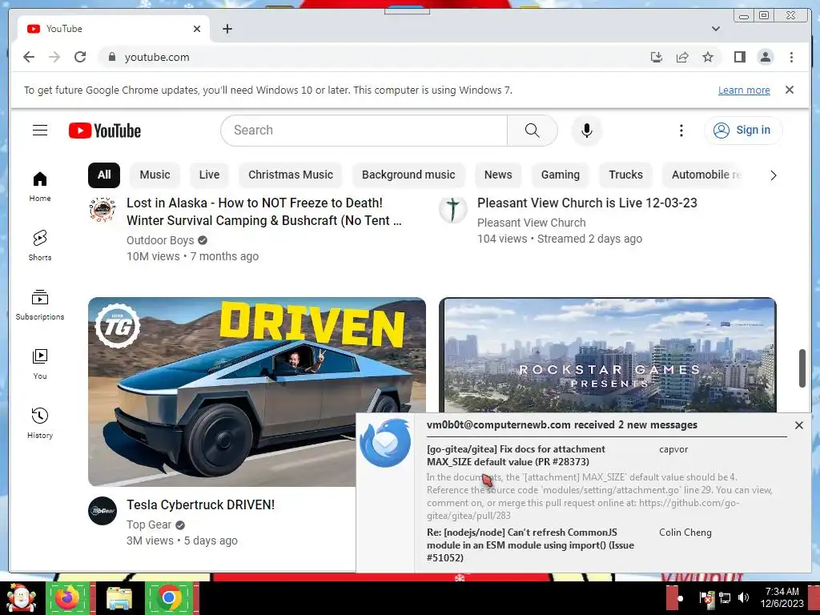Start voice search with microphone
The width and height of the screenshot is (820, 615).
coord(587,131)
